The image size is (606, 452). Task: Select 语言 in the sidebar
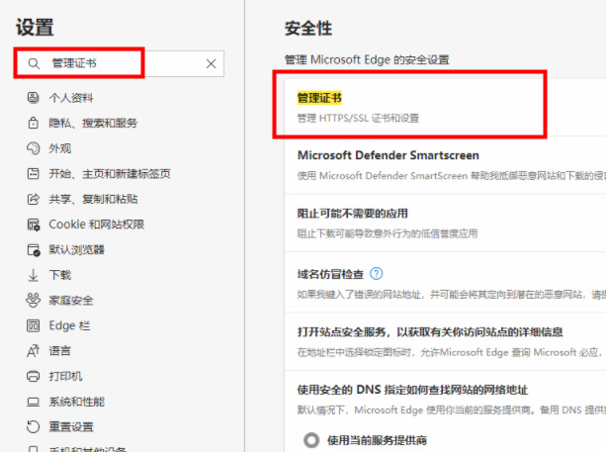60,351
